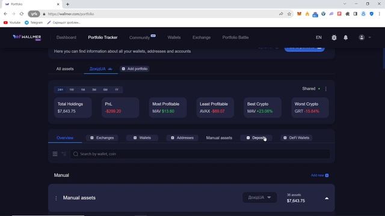Open the Скриншот bookmark
This screenshot has height=216, width=385.
click(x=64, y=23)
